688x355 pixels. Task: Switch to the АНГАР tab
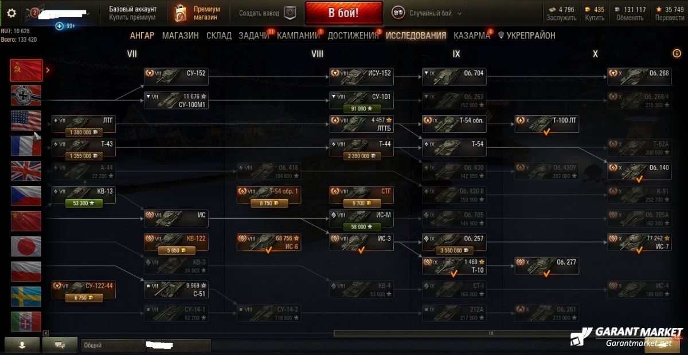pyautogui.click(x=142, y=35)
